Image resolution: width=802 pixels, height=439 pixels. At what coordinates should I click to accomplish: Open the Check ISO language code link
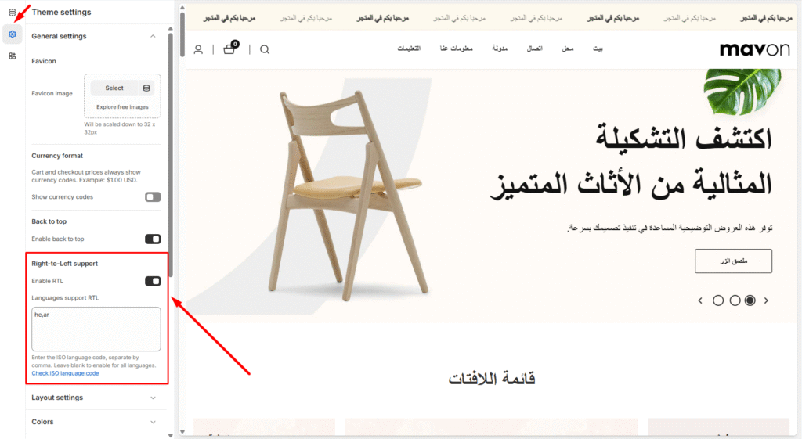point(65,373)
